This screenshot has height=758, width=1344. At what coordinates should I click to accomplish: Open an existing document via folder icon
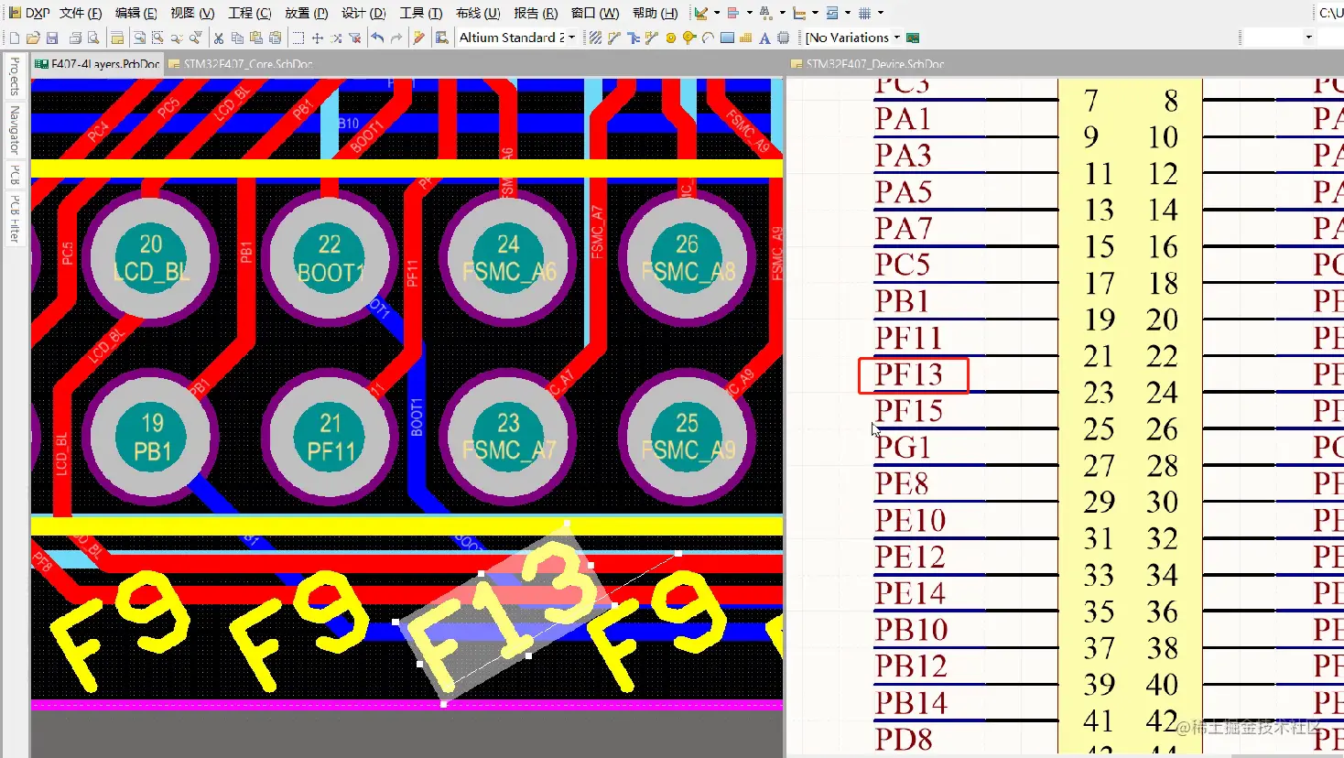pyautogui.click(x=33, y=38)
